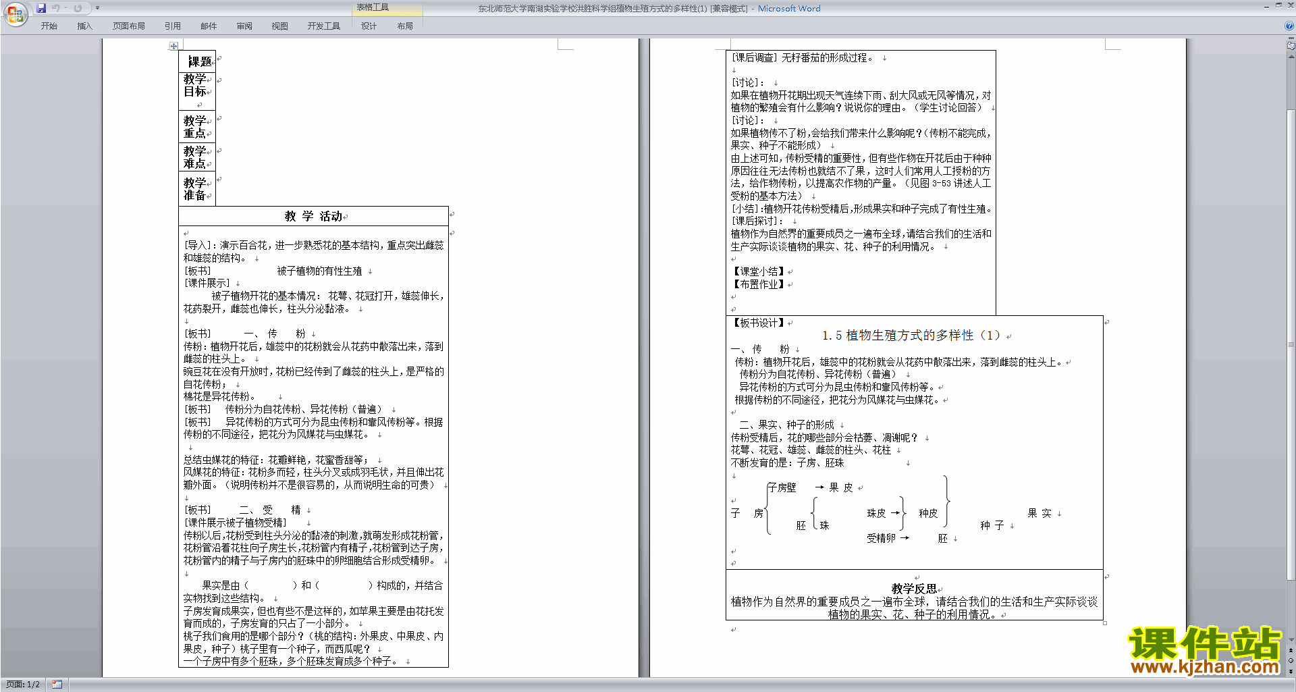Click the 珠皮 label in the diagram

pos(876,513)
